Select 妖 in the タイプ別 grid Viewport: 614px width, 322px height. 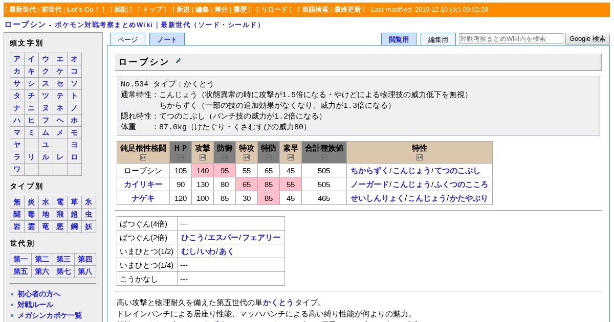89,227
